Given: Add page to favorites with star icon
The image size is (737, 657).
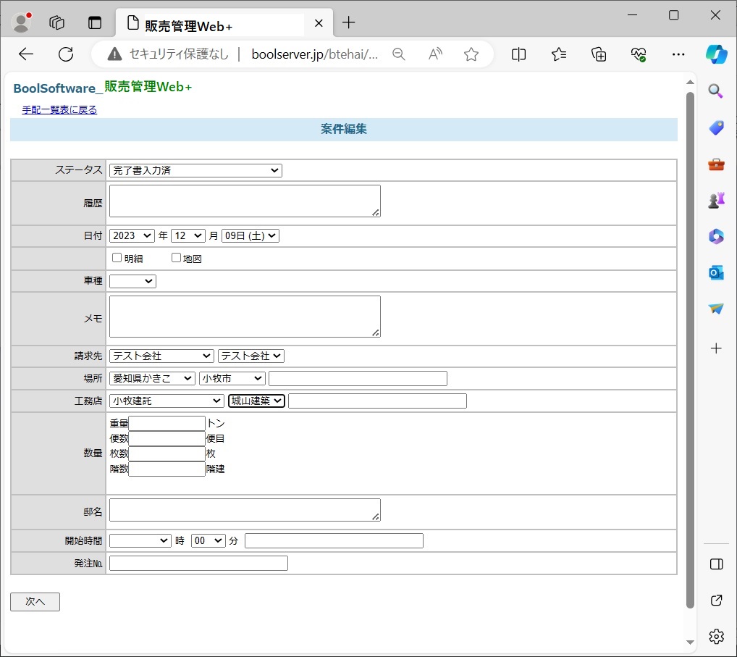Looking at the screenshot, I should tap(471, 54).
